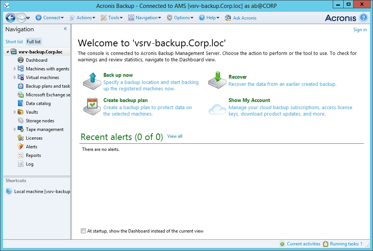Screen dimensions: 373x251
Task: Click Ask Acronis in the toolbar
Action: (x=241, y=18)
